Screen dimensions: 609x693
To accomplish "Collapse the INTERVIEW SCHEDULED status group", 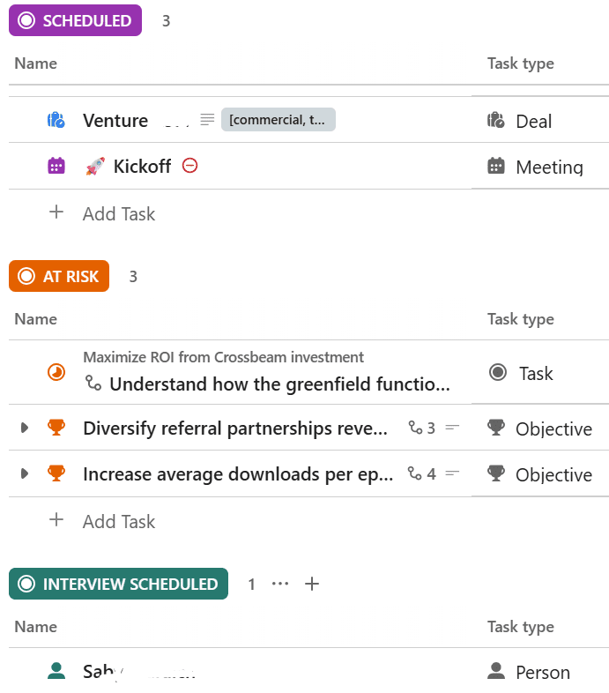I will coord(26,584).
